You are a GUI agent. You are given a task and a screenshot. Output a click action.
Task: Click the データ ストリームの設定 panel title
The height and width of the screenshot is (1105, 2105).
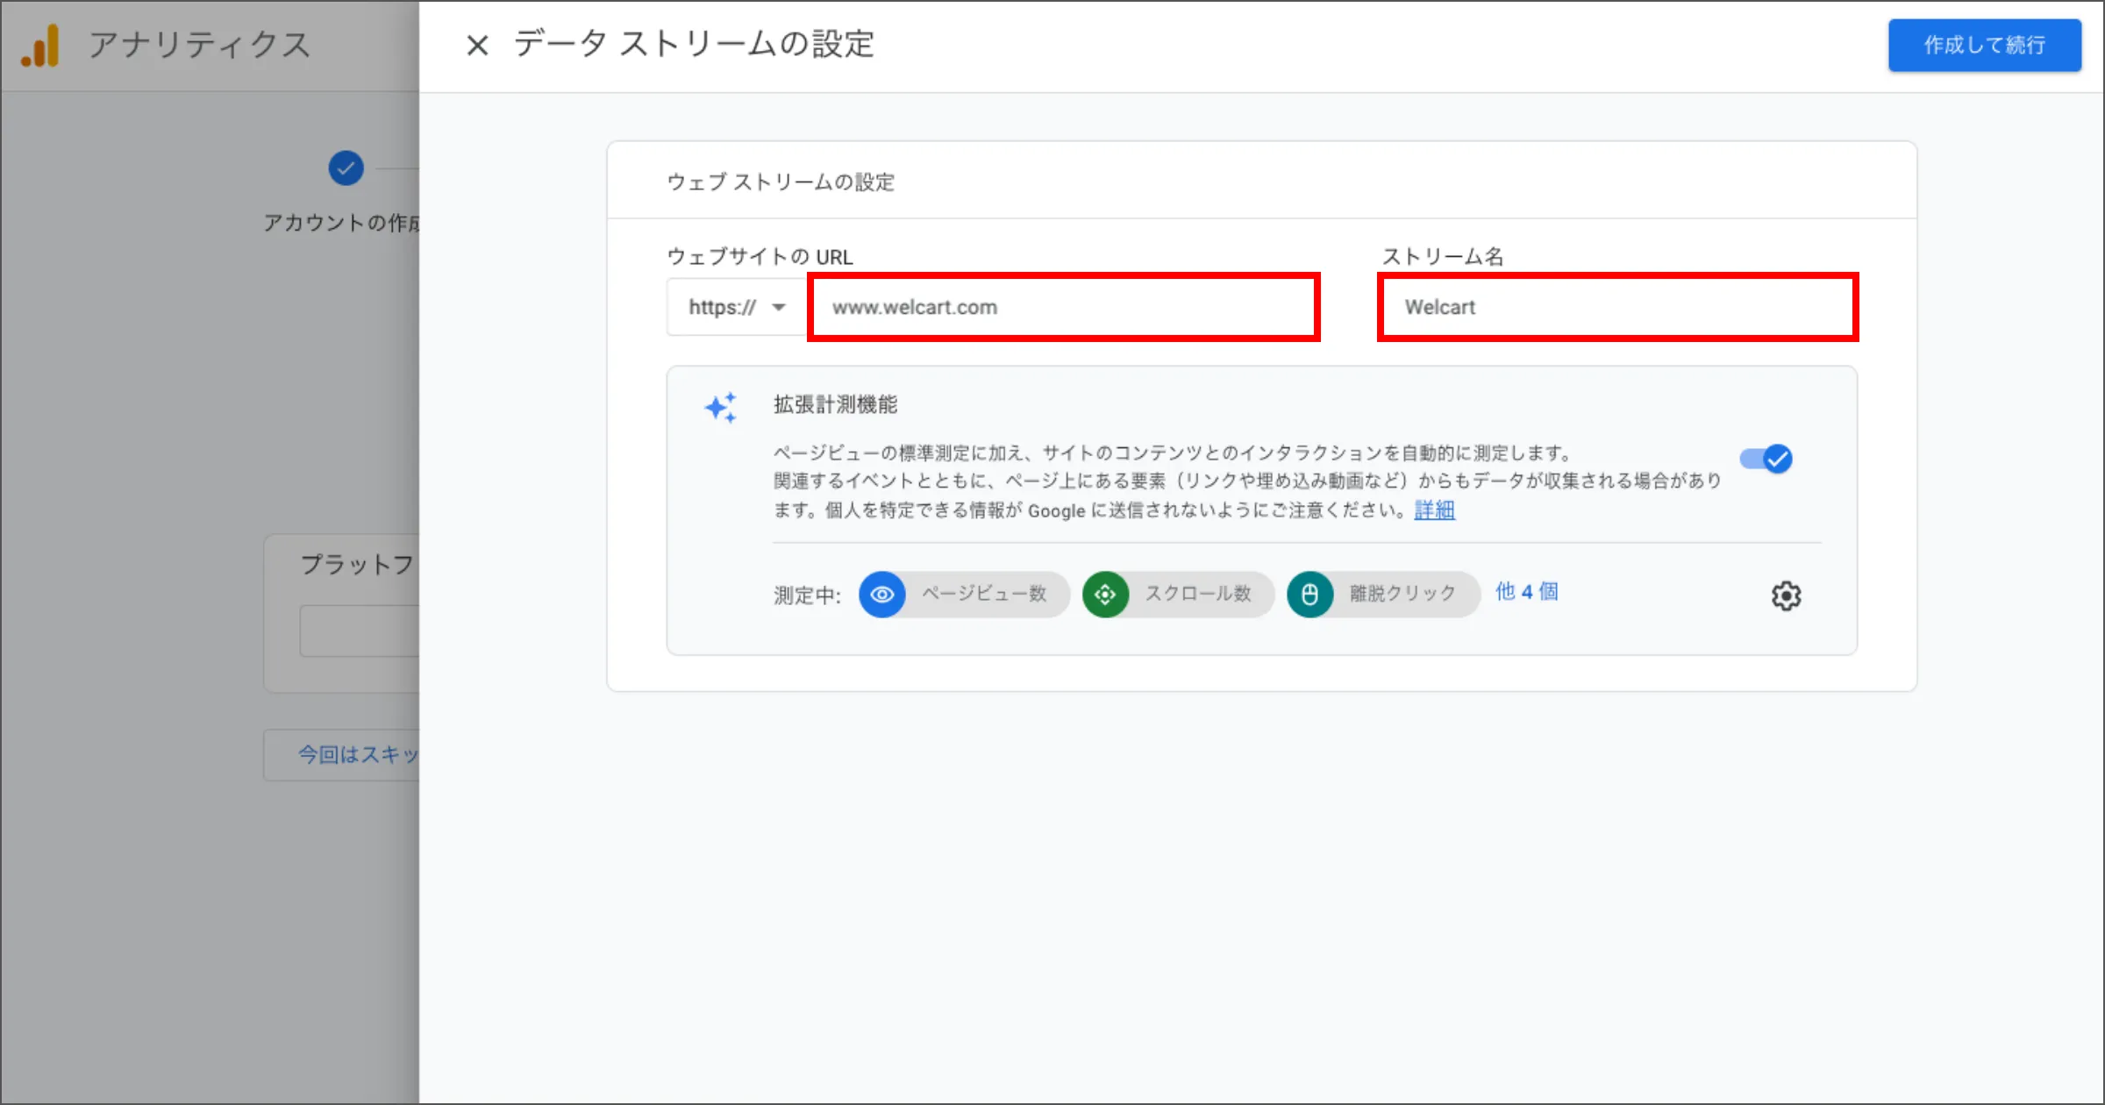[694, 44]
